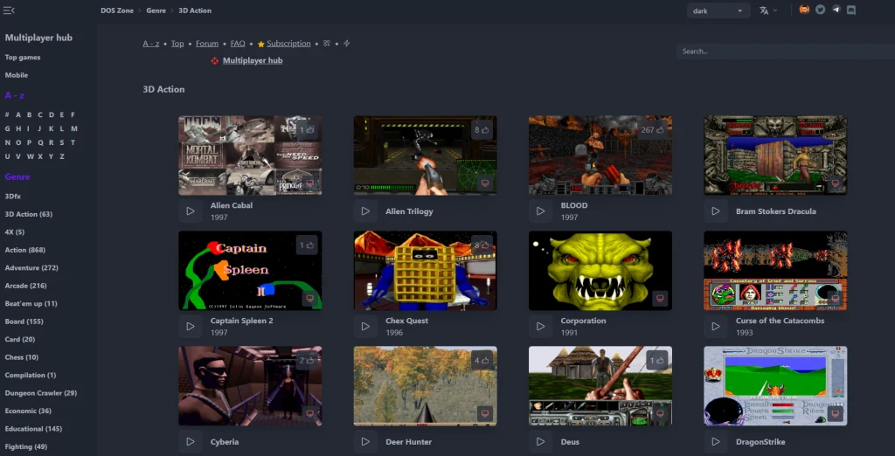Viewport: 895px width, 456px height.
Task: Like Alien Cabal via its thumbs-up badge
Action: (x=307, y=129)
